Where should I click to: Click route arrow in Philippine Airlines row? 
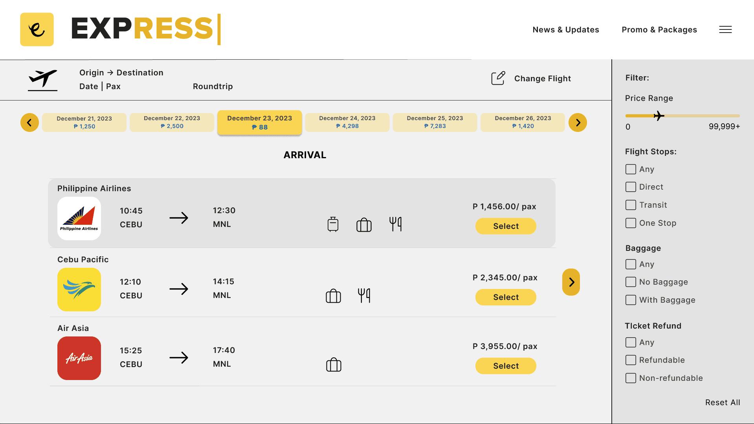point(179,218)
